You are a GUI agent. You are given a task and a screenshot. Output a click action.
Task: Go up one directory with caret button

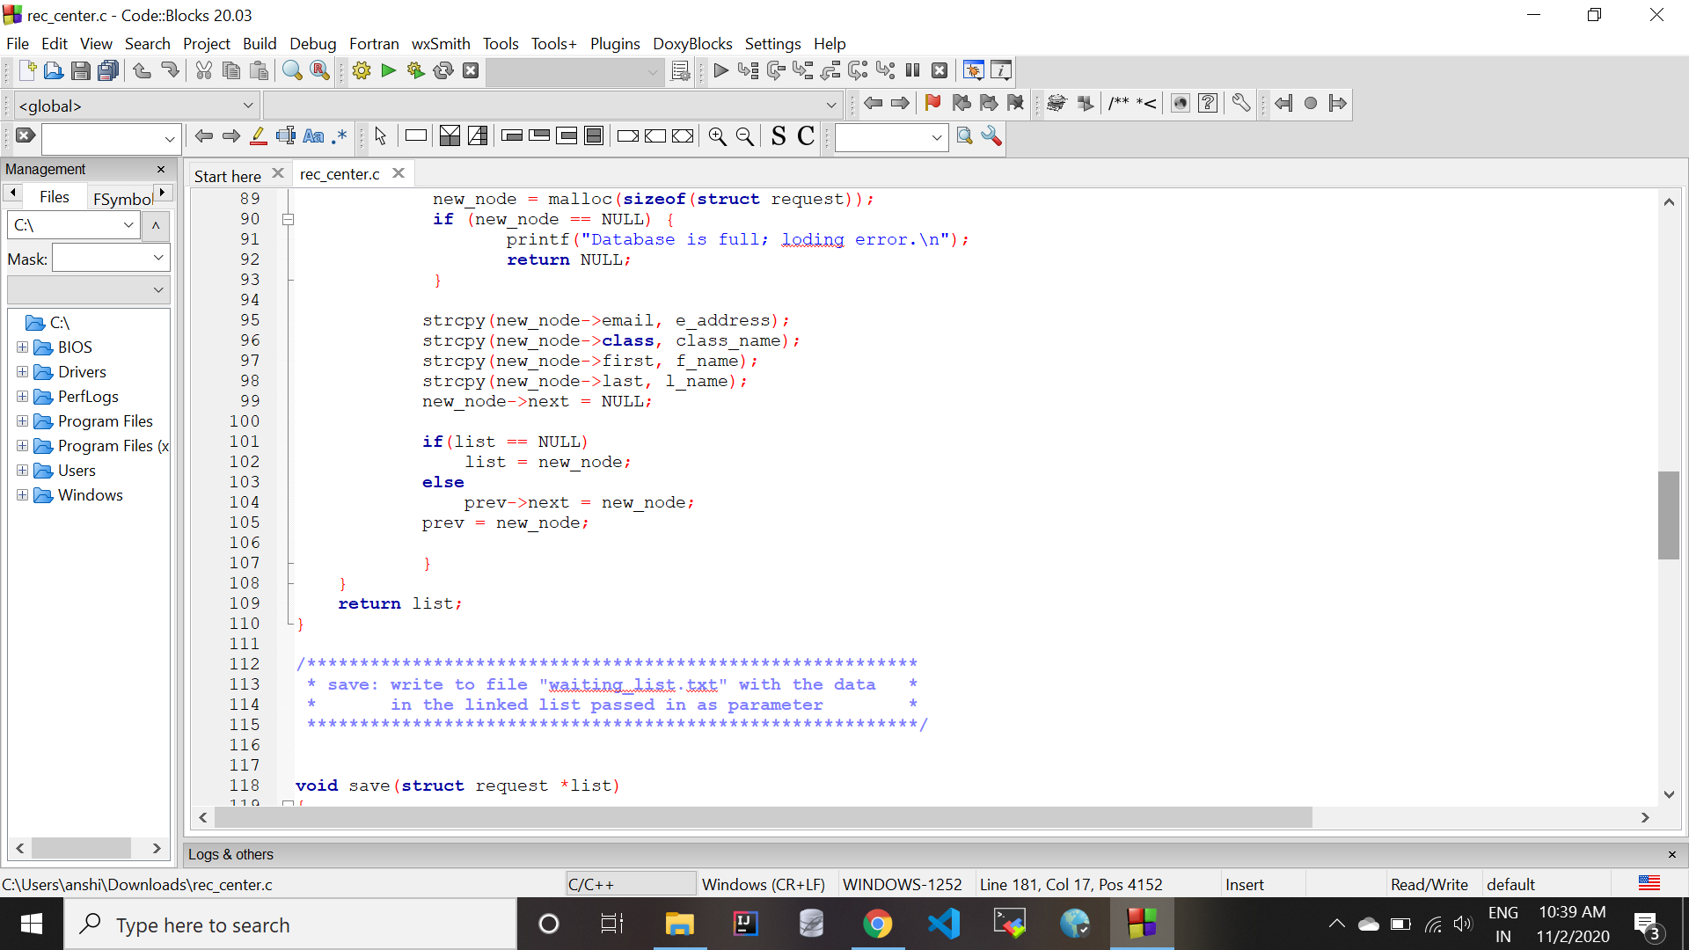click(x=156, y=225)
